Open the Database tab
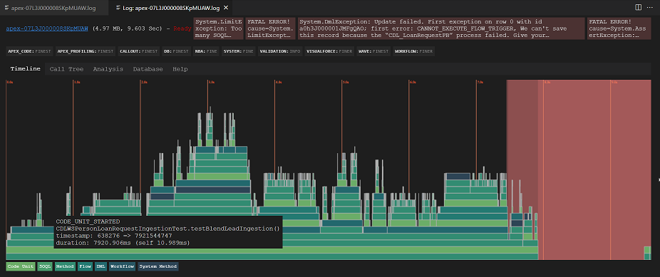Image resolution: width=660 pixels, height=277 pixels. [148, 69]
